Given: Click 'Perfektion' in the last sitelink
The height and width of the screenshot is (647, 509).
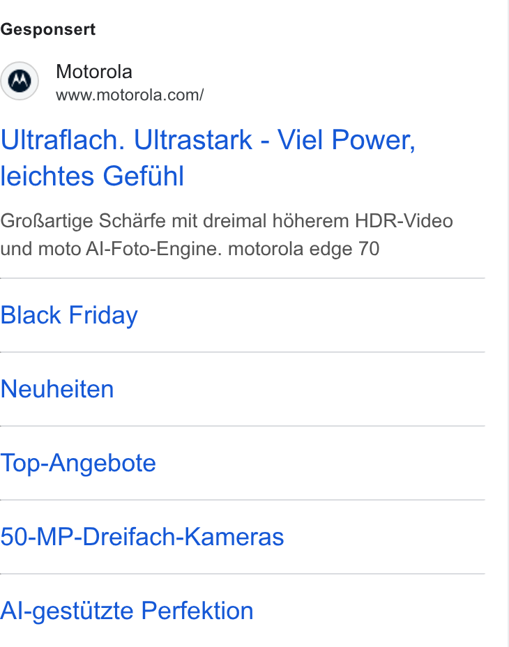Looking at the screenshot, I should (x=197, y=611).
